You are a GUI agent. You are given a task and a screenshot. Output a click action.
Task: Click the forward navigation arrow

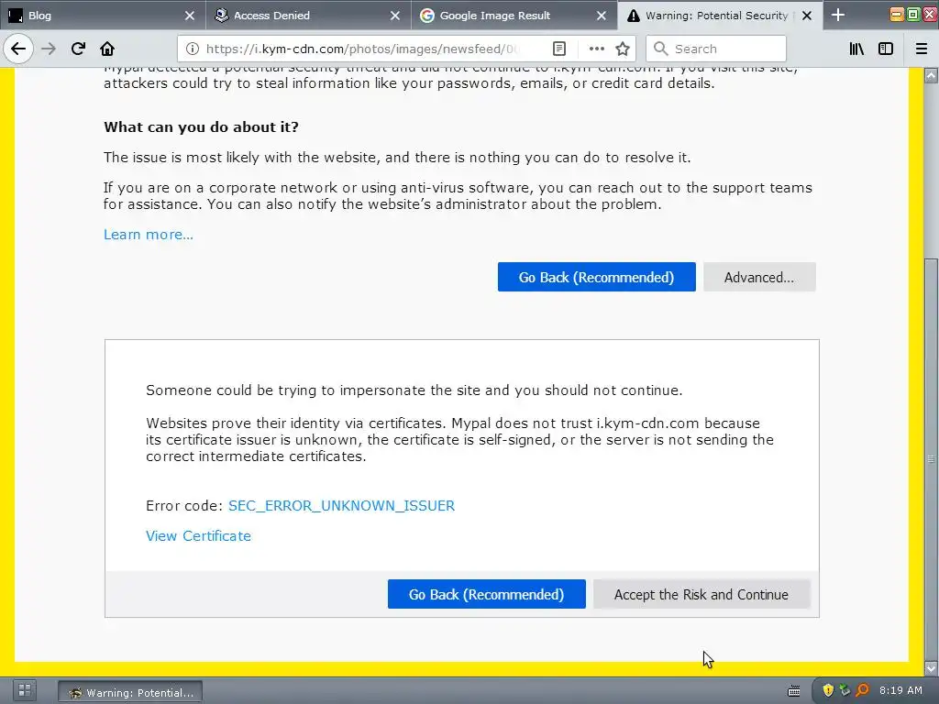tap(49, 49)
